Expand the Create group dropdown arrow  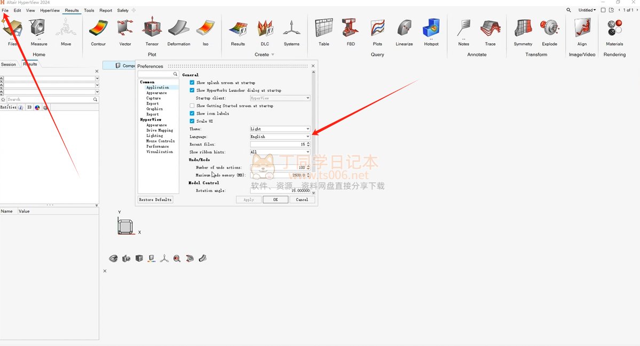pos(273,54)
